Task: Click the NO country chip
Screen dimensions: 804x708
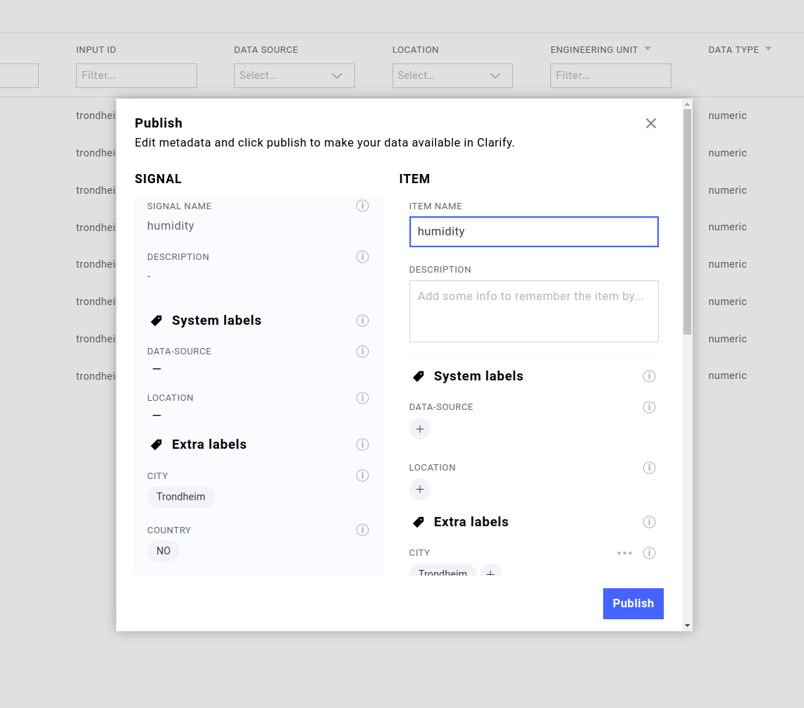Action: coord(163,551)
